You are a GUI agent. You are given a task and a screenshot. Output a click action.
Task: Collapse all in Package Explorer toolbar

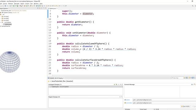point(38,8)
